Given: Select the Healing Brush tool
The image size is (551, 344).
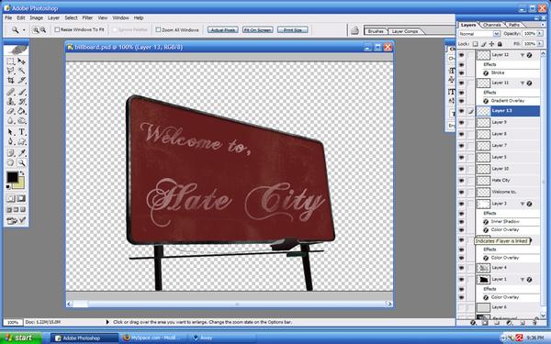Looking at the screenshot, I should click(10, 92).
